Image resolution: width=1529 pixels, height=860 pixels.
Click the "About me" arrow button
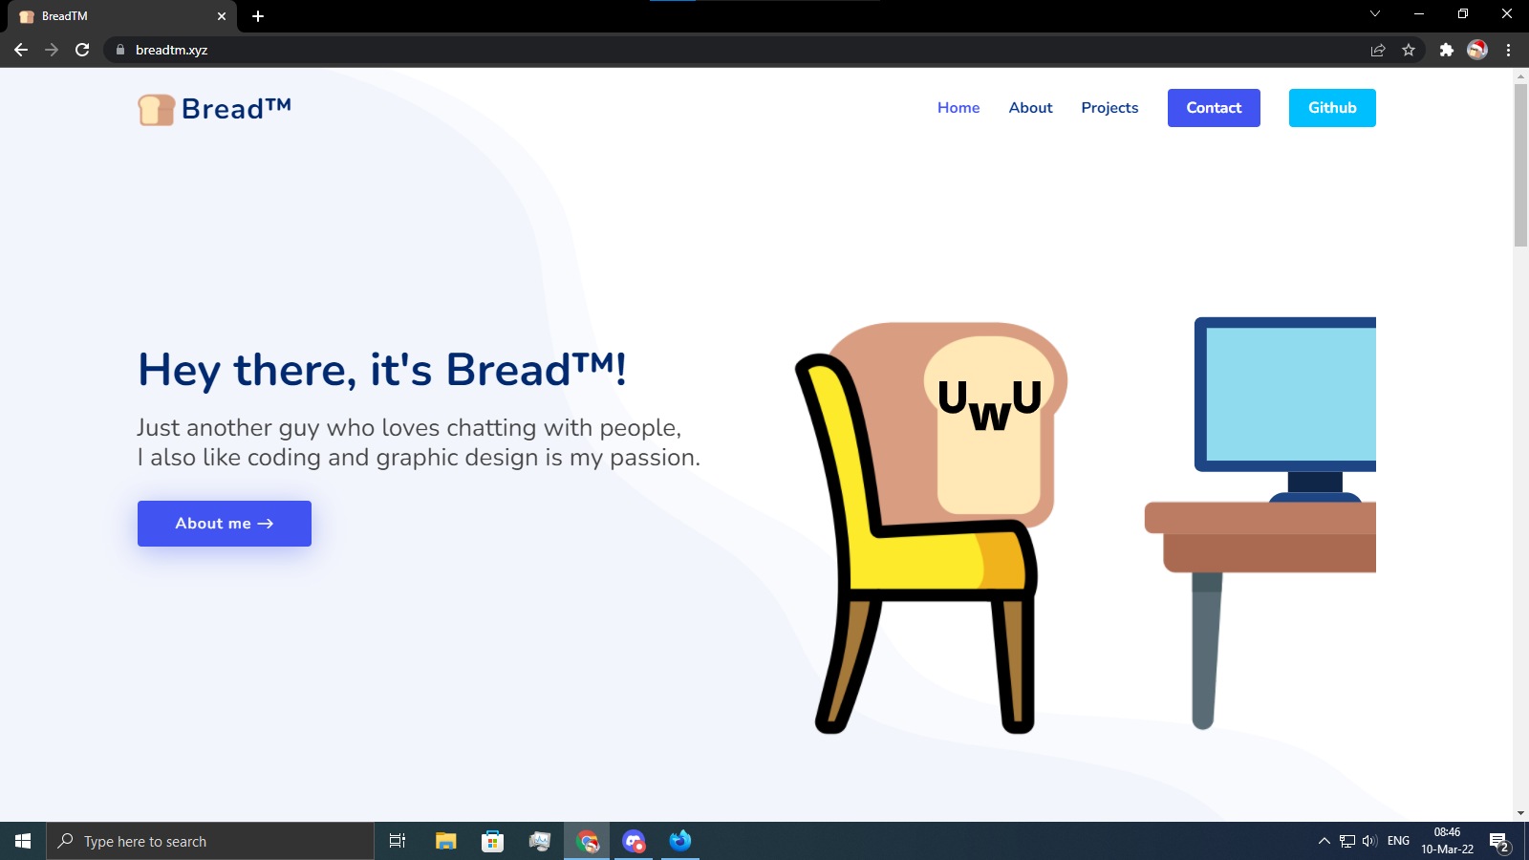(225, 524)
